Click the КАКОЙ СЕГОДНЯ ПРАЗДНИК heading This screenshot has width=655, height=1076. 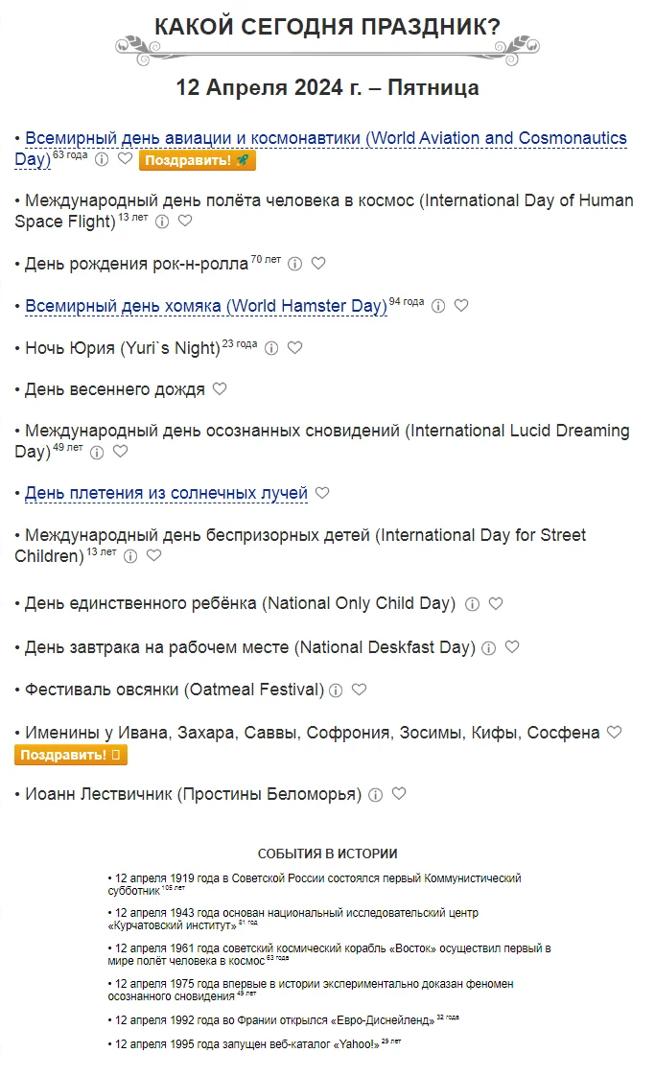pos(327,27)
